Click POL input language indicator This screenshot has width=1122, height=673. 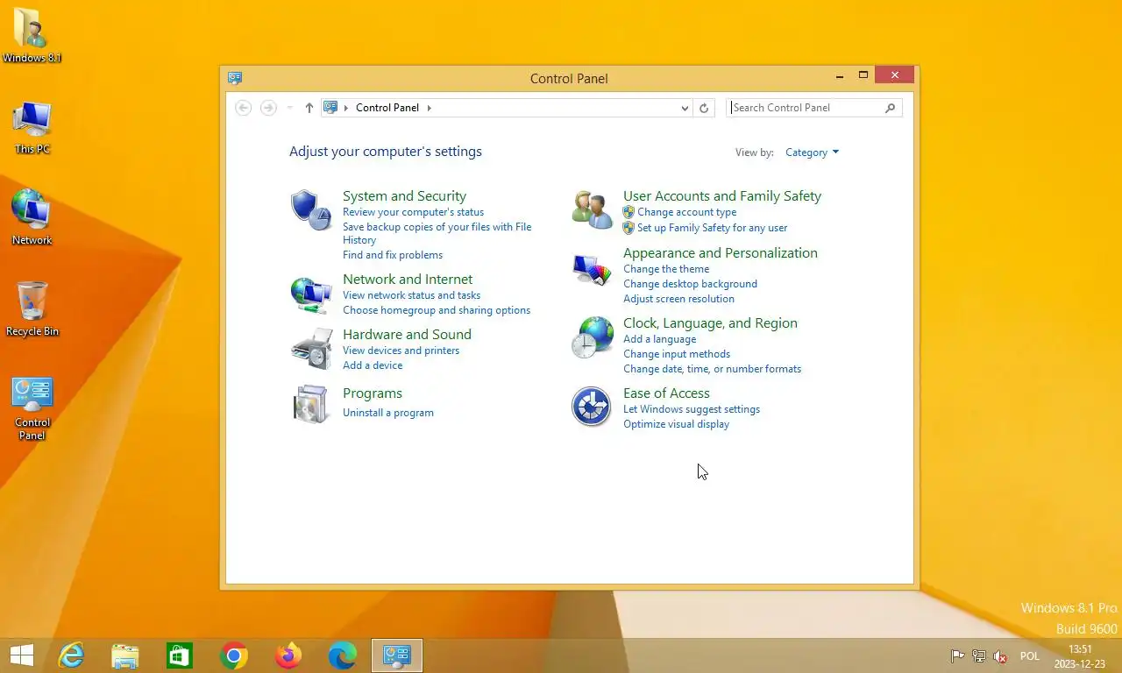point(1029,656)
